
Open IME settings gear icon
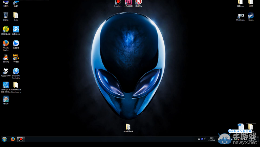(x=250, y=131)
